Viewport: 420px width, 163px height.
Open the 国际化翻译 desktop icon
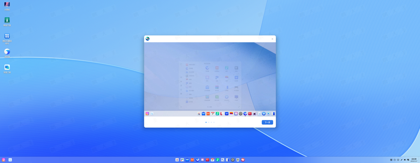point(7,38)
